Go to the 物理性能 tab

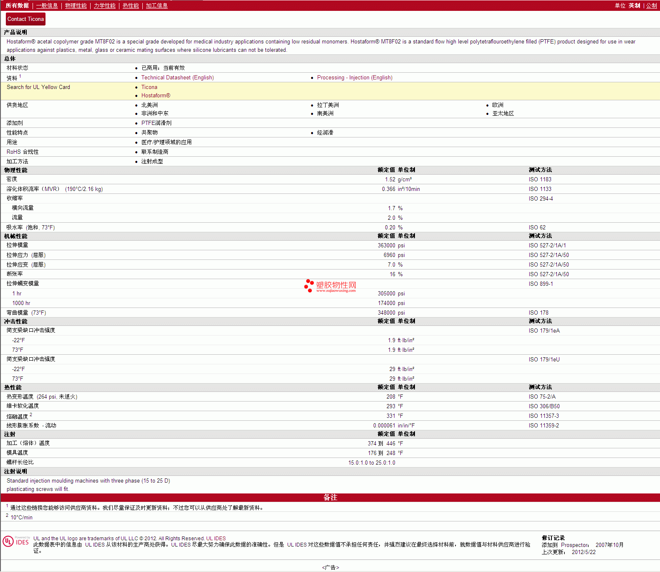[76, 5]
